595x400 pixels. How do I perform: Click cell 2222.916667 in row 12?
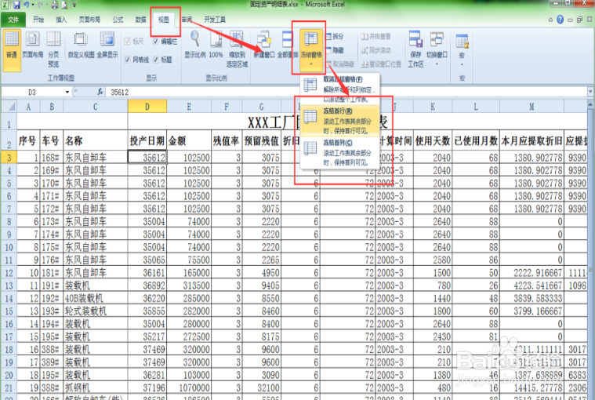tap(532, 272)
